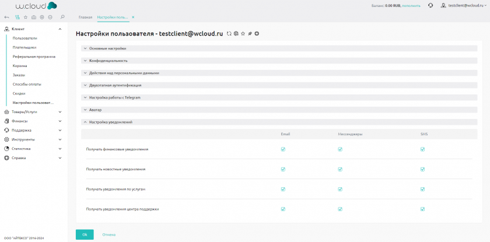Toggle SMS checkbox for новостные уведомления
The width and height of the screenshot is (490, 242).
[422, 169]
